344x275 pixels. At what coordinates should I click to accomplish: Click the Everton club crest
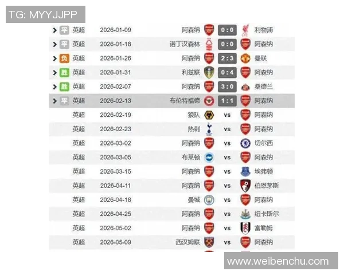pyautogui.click(x=245, y=171)
